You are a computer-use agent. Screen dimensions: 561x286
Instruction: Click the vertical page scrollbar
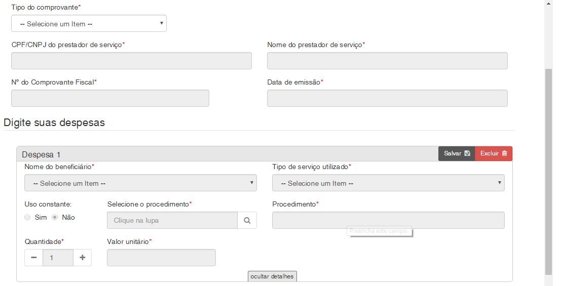(548, 172)
